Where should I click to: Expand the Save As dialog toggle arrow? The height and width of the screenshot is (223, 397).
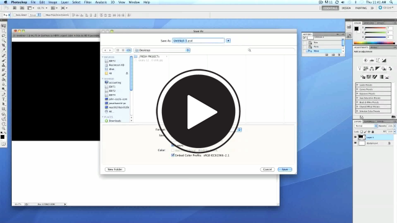pos(228,41)
